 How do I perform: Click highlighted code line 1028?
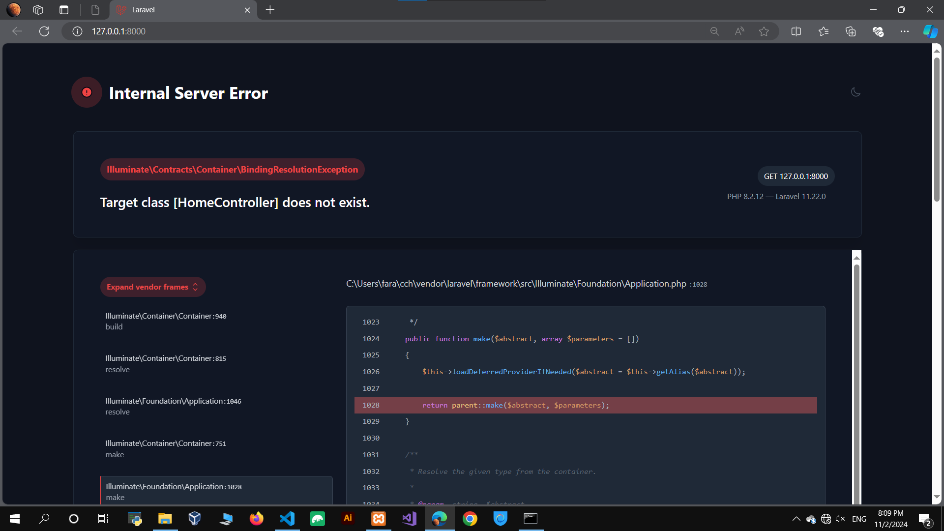point(586,405)
